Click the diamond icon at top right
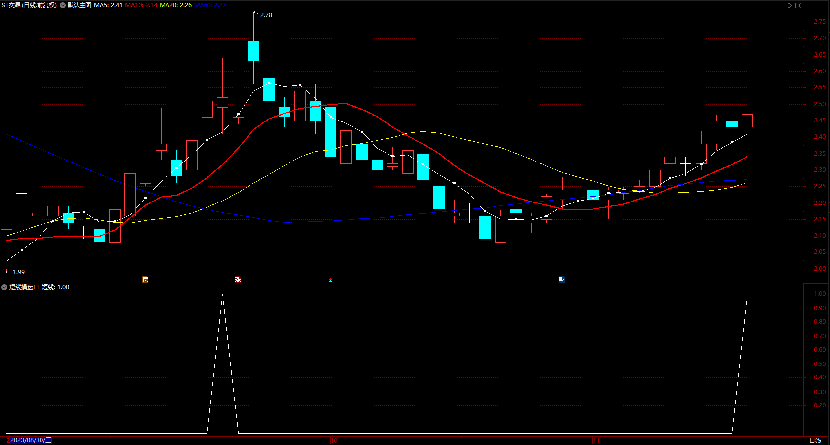Viewport: 830px width, 445px height. pos(789,5)
